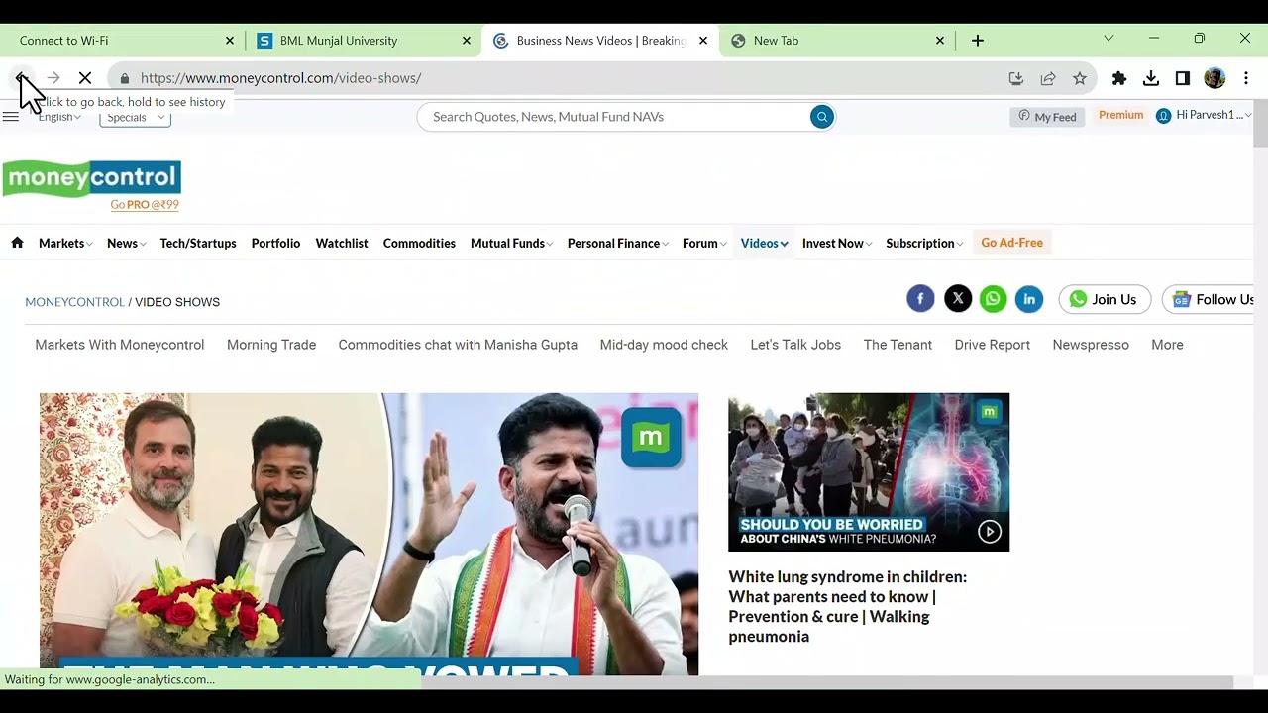Go to Moneycontrol home icon
1268x713 pixels.
[x=17, y=243]
